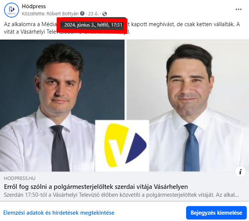Click the date tooltip 2024. június 3., hétfő
The image size is (249, 221).
[x=93, y=25]
